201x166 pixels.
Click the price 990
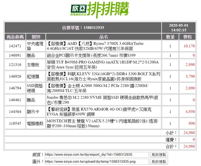point(192,124)
